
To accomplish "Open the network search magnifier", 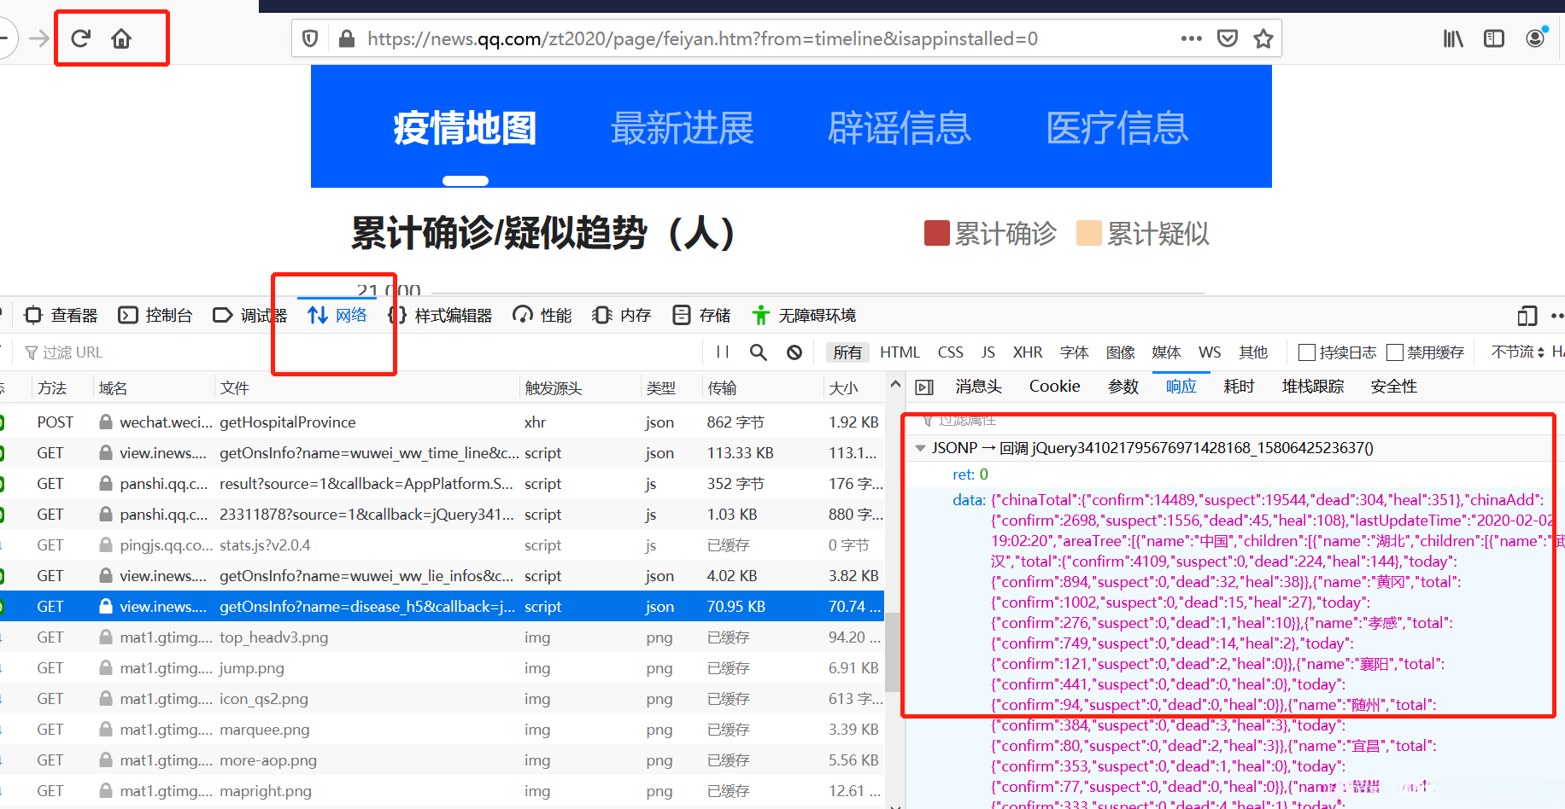I will click(x=759, y=352).
